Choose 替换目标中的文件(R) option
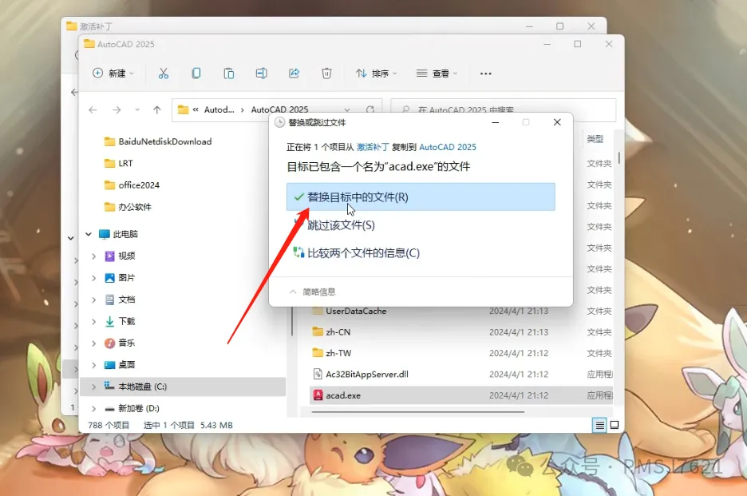Viewport: 747px width, 496px height. pos(421,197)
